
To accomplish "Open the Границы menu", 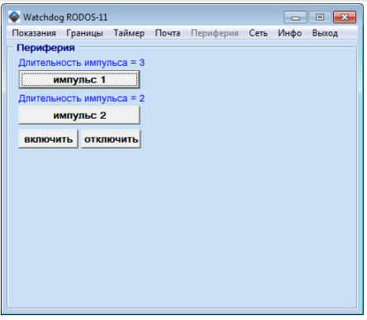I will [84, 33].
